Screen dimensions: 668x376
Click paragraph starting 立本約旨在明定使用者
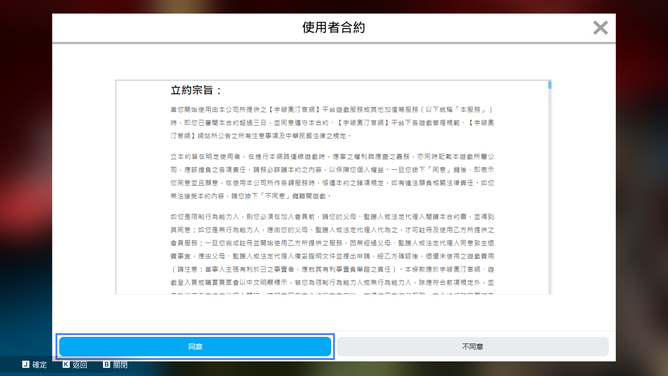pos(332,176)
